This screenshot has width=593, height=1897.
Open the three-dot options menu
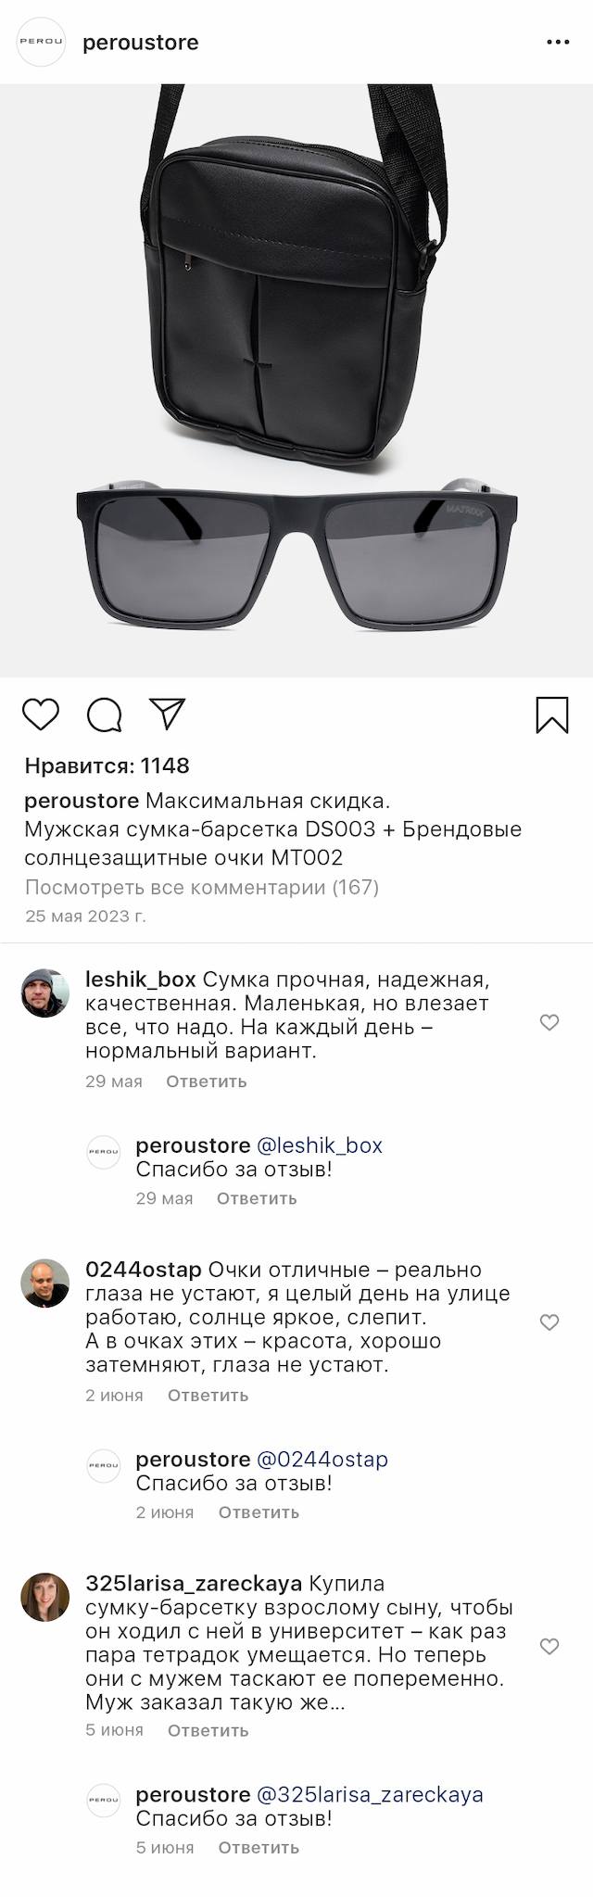click(558, 43)
